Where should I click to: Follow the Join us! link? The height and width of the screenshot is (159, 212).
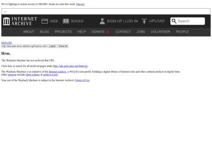[80, 4]
